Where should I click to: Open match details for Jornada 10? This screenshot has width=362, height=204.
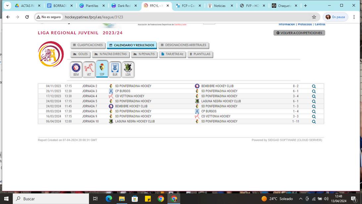(314, 122)
